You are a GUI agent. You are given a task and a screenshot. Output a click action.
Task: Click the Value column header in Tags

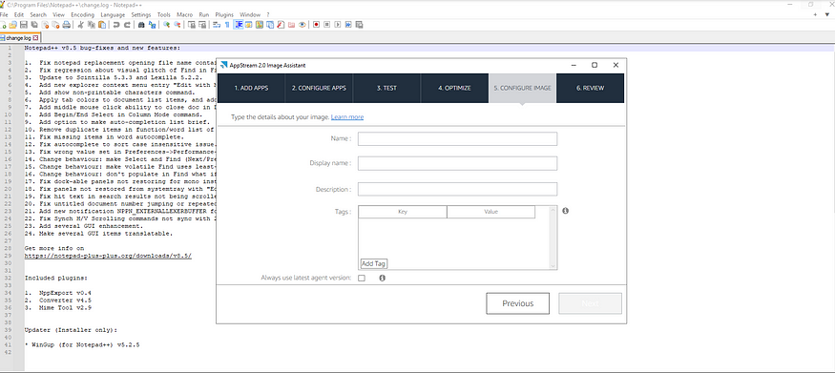tap(491, 212)
